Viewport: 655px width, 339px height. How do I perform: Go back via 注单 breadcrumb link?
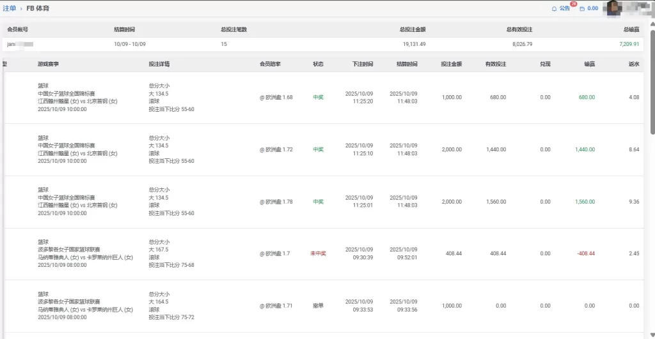10,8
